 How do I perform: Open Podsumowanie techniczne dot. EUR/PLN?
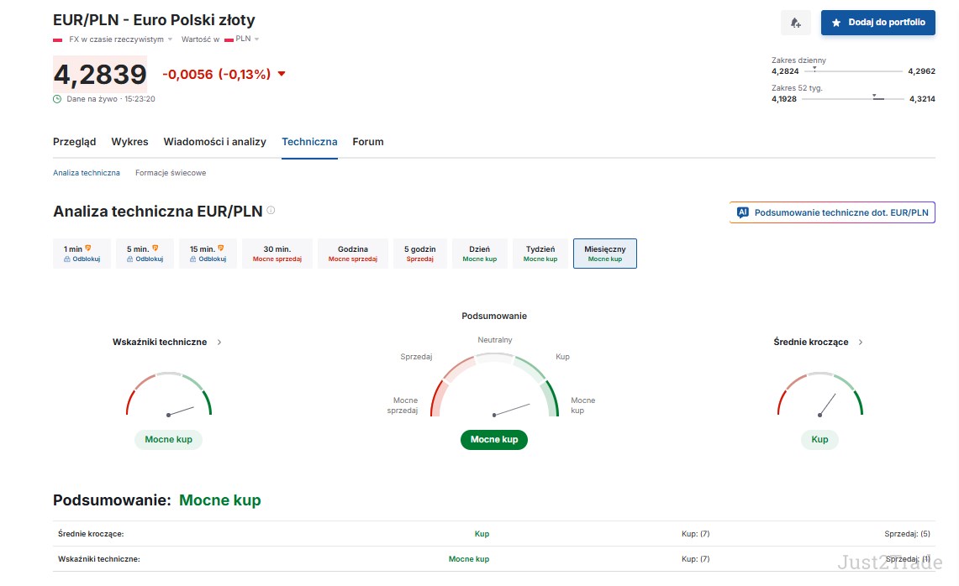(x=832, y=212)
